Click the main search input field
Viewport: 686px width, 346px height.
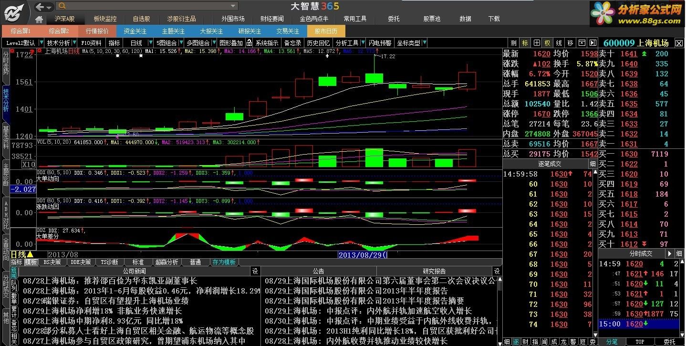point(147,6)
